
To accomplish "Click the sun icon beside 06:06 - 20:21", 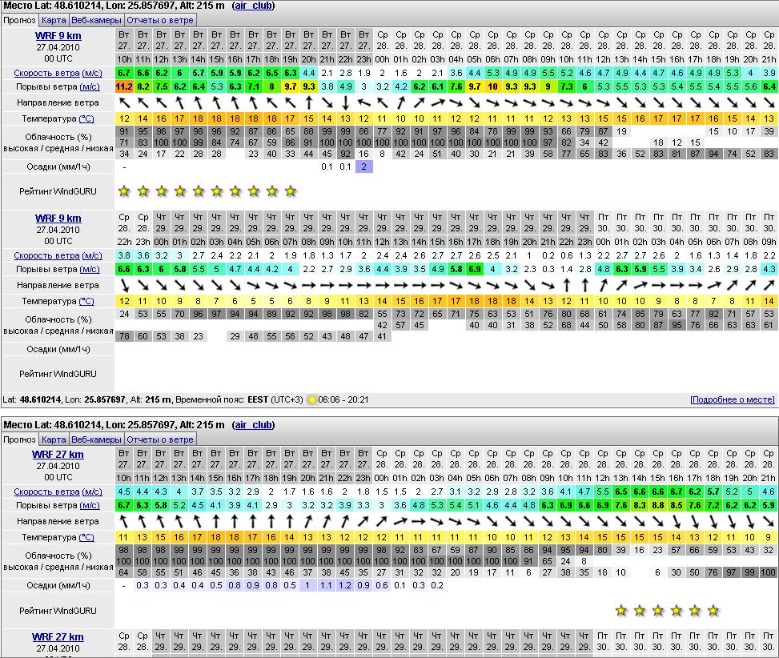I will (312, 399).
